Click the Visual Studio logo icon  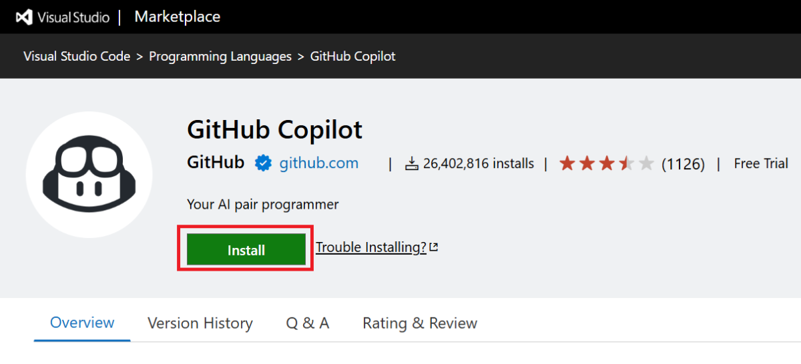pos(25,17)
